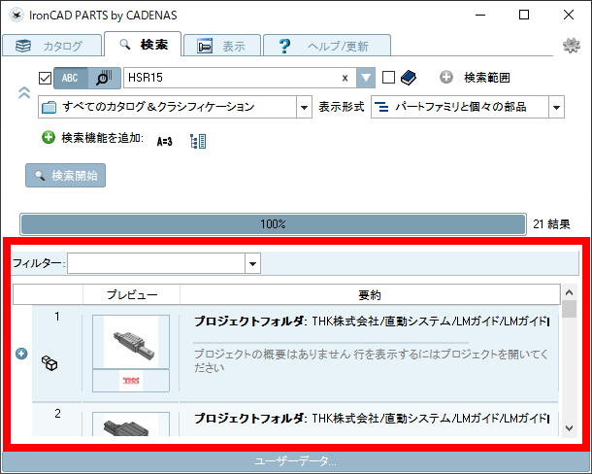Open the 表示 tab
The width and height of the screenshot is (592, 474).
click(222, 46)
